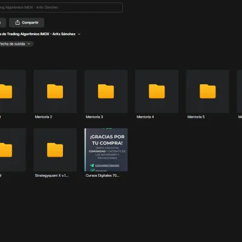
Task: Follow the Comunidad Telegram link in the thumbnail
Action: pos(107,165)
